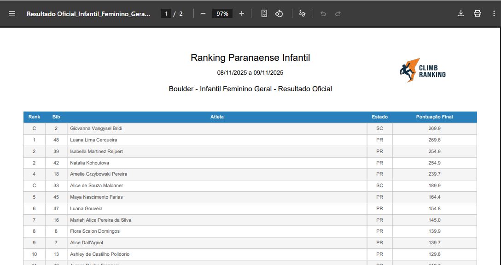Select the draw annotation tool

(x=302, y=13)
